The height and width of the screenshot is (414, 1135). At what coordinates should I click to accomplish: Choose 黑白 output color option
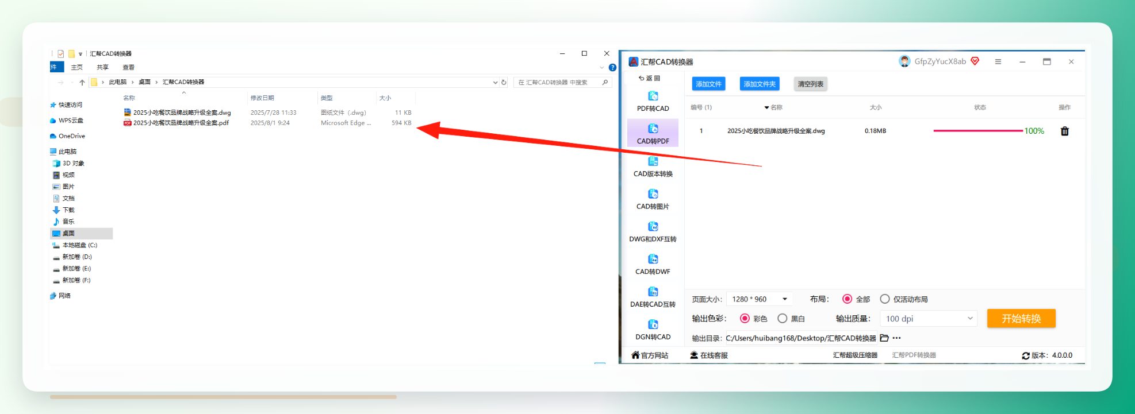click(783, 318)
